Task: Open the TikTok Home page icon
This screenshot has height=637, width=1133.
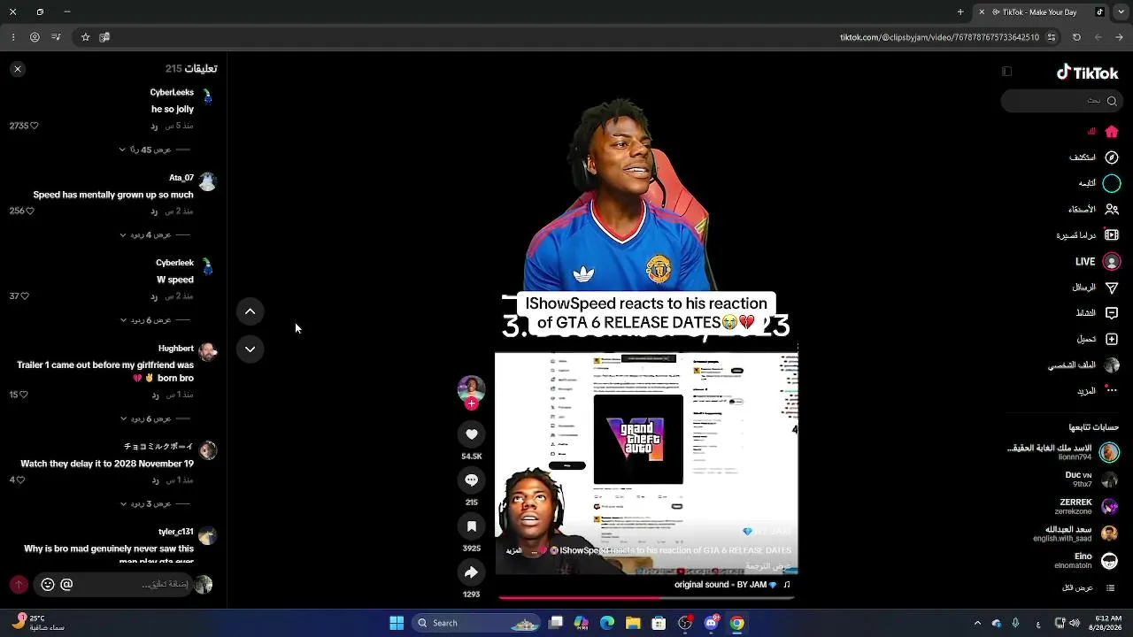Action: click(1112, 132)
